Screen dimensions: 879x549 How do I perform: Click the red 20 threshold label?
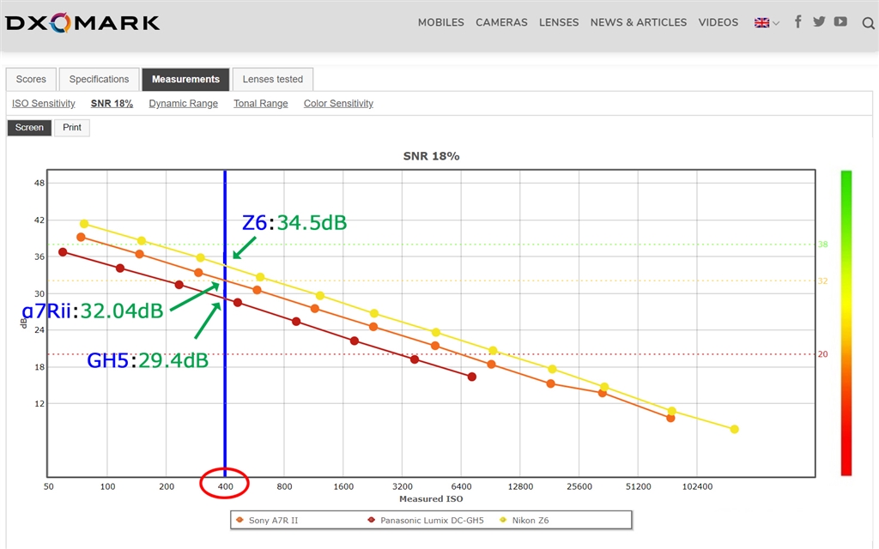pos(822,354)
